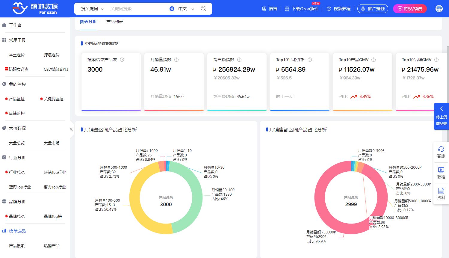This screenshot has height=258, width=449.
Task: Switch to 产品列表 tab
Action: click(x=115, y=22)
